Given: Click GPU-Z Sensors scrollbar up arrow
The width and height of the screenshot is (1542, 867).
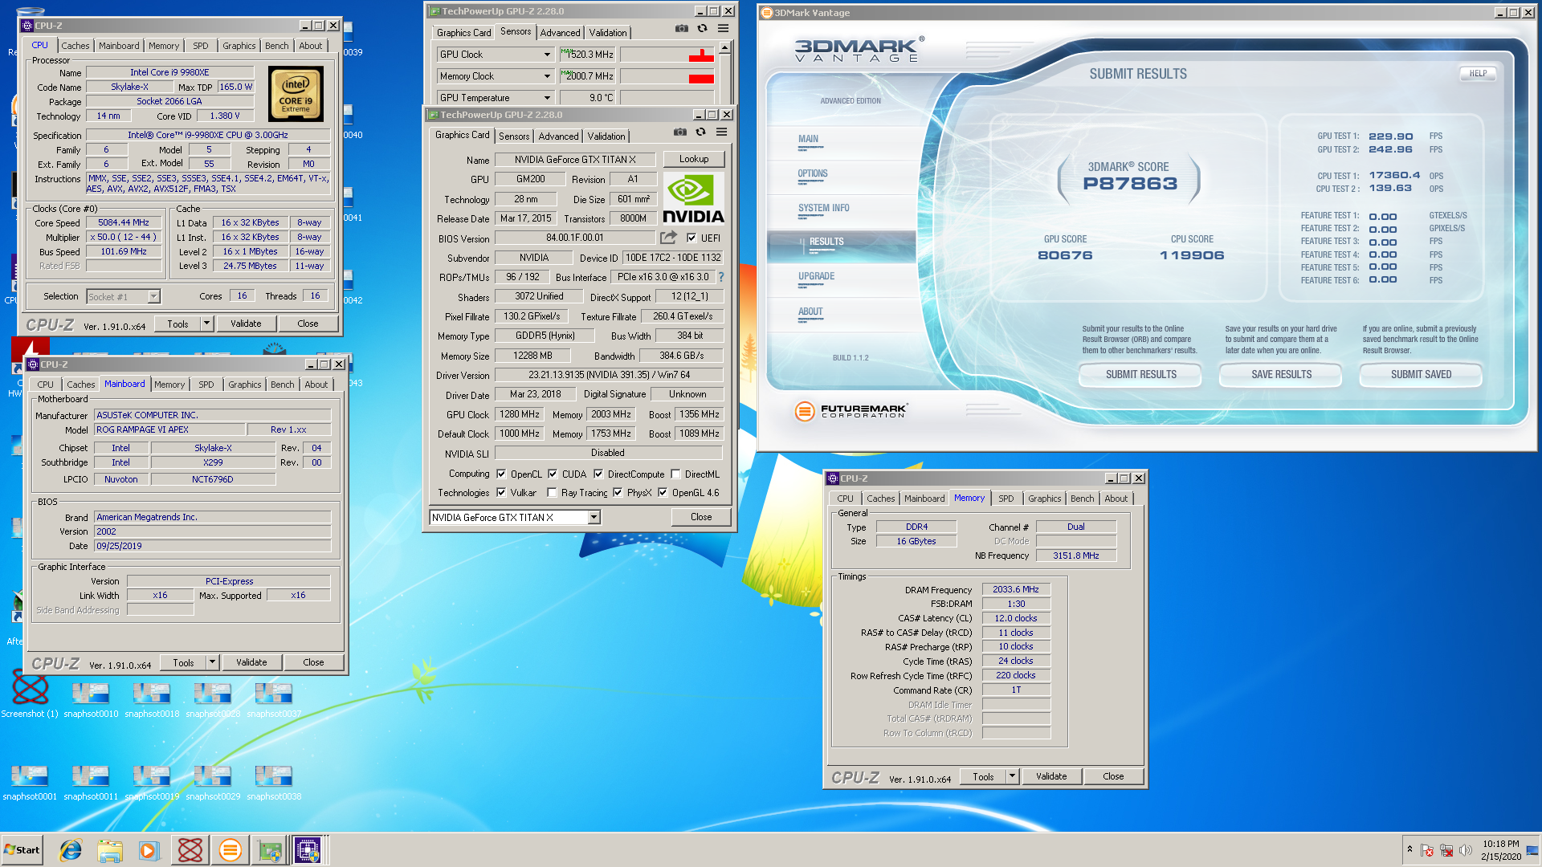Looking at the screenshot, I should (724, 48).
